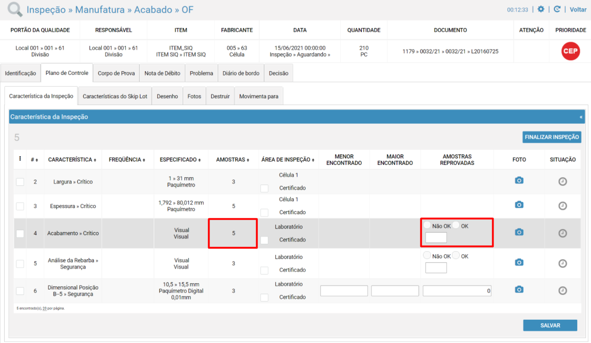Click clock status icon for Acabamento row
Screen dimensions: 591x343
(x=563, y=233)
